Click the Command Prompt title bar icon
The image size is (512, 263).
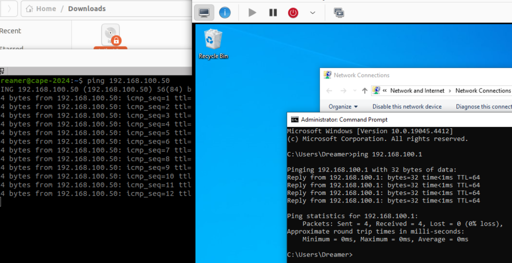(294, 119)
